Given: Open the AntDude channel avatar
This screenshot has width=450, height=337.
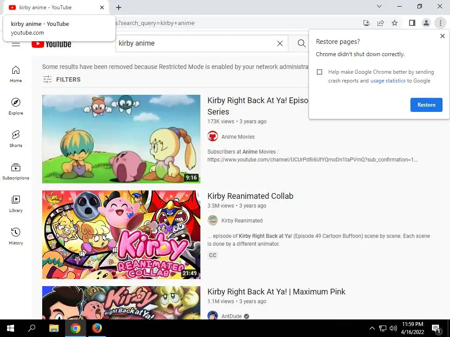Looking at the screenshot, I should pos(213,315).
